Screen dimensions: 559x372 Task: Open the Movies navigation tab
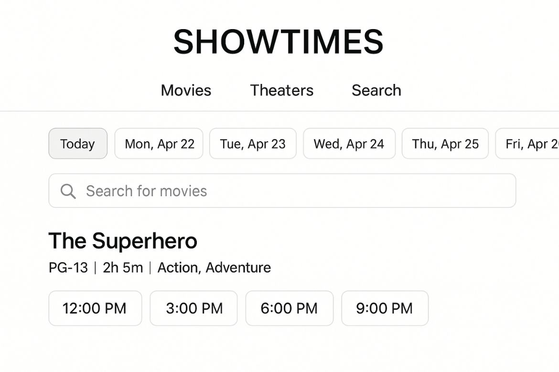click(186, 90)
